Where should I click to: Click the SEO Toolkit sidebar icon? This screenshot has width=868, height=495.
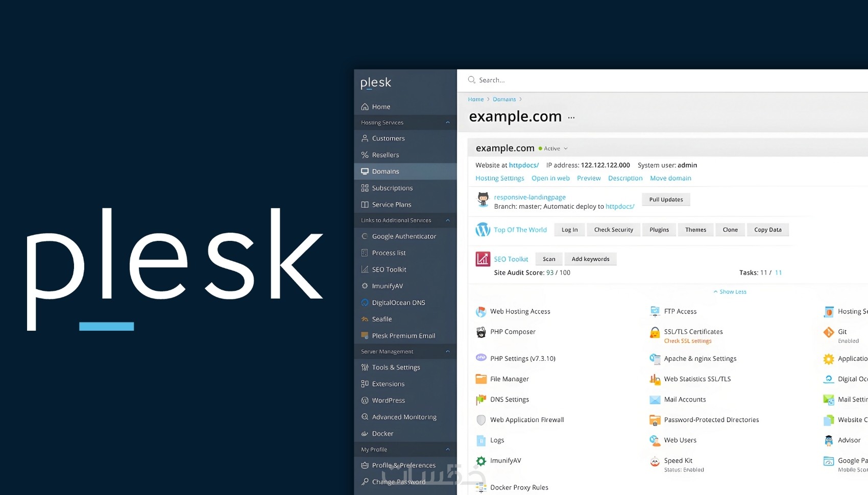coord(365,269)
